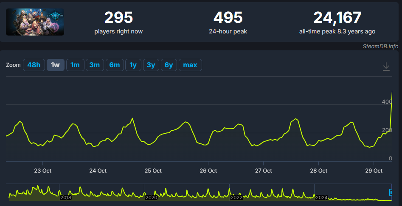
Task: Choose the 3m zoom option
Action: pos(95,65)
